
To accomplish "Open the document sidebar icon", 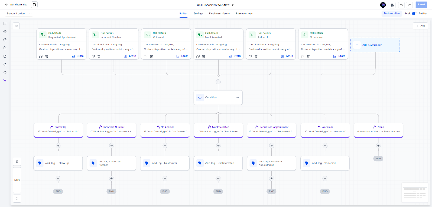I will pyautogui.click(x=5, y=48).
